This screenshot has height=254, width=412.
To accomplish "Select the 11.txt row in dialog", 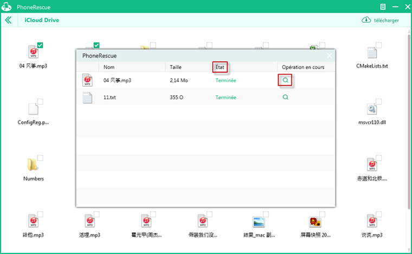I will (205, 97).
